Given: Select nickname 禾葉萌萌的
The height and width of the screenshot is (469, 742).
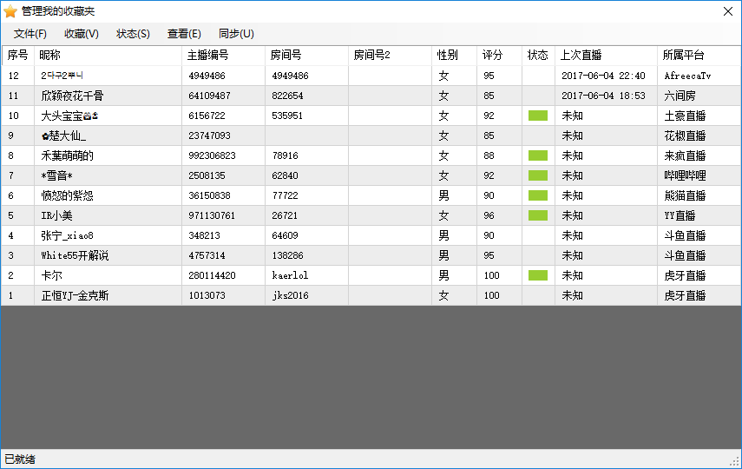Looking at the screenshot, I should pos(67,155).
